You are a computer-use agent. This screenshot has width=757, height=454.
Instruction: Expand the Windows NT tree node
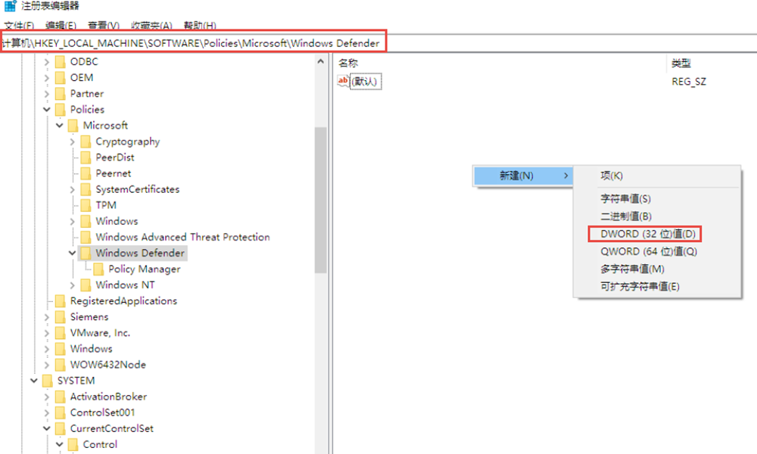72,285
